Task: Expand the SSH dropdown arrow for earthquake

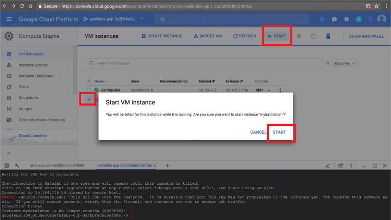Action: pos(268,90)
